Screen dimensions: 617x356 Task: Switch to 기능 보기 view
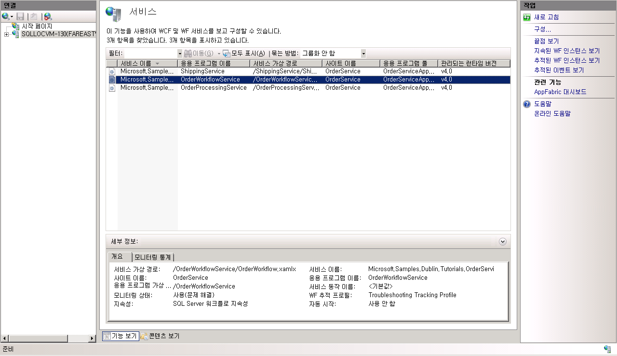pos(121,336)
